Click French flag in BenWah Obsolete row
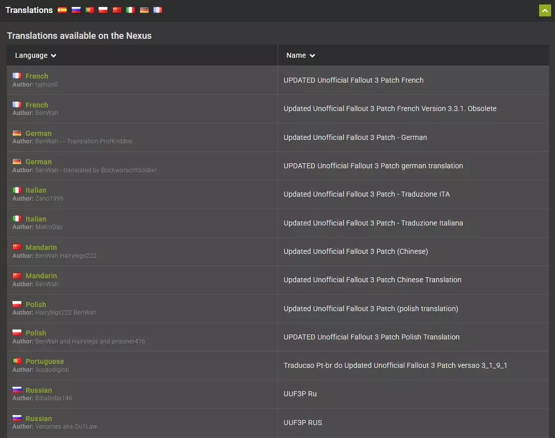Viewport: 555px width, 438px height. pyautogui.click(x=17, y=105)
